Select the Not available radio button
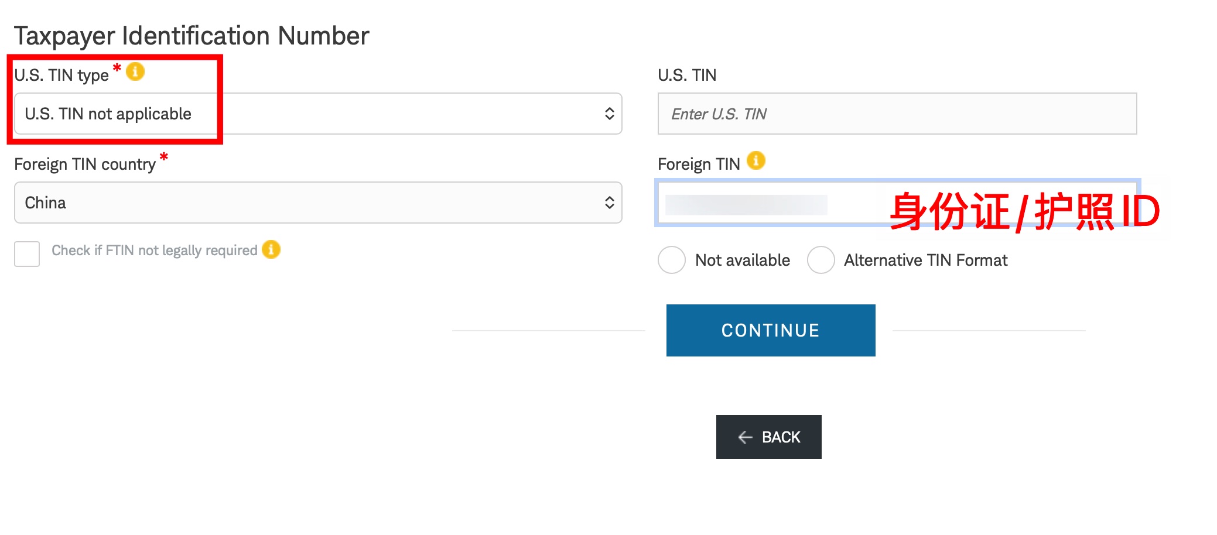Image resolution: width=1217 pixels, height=535 pixels. pyautogui.click(x=672, y=260)
